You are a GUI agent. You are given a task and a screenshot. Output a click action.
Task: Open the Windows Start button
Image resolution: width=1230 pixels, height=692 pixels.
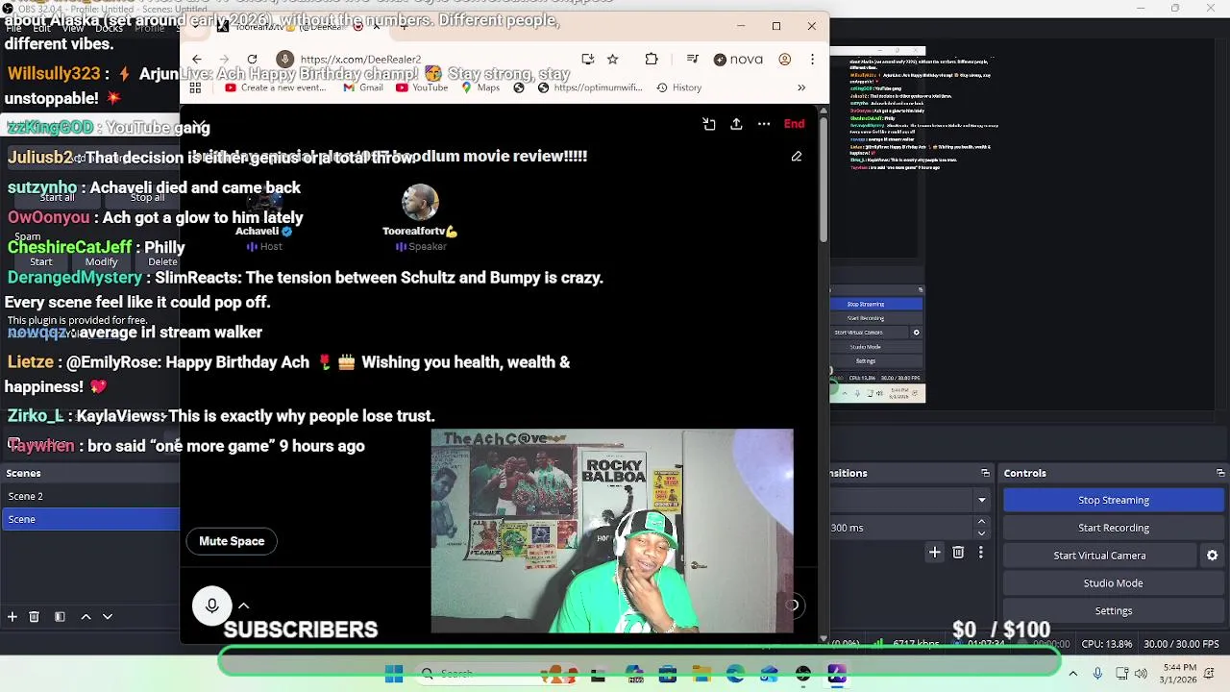(394, 675)
